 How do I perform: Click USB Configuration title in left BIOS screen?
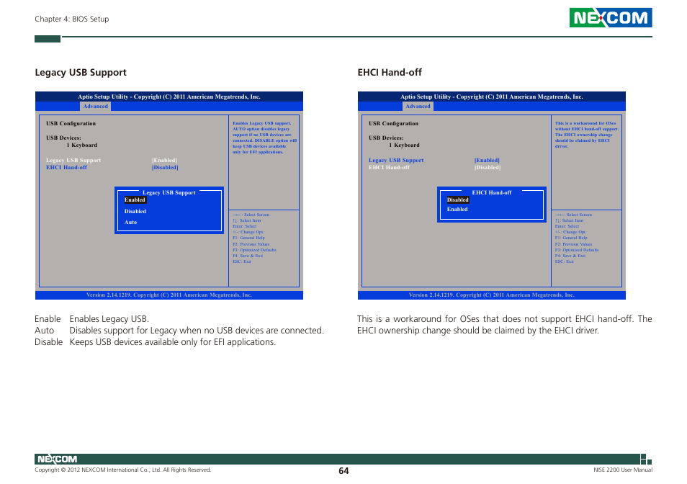click(71, 123)
